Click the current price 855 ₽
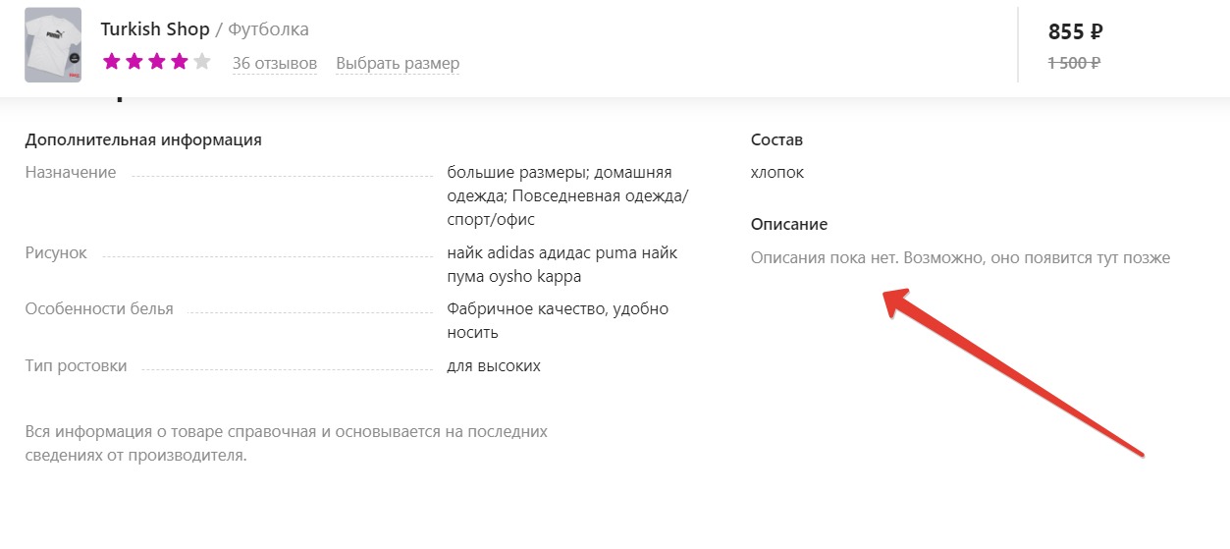The width and height of the screenshot is (1230, 549). [1075, 31]
